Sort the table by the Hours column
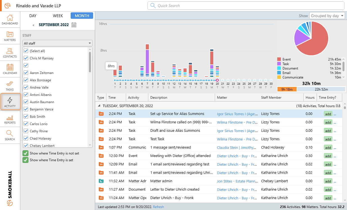Viewport: 347px width, 210px height. [x=310, y=98]
